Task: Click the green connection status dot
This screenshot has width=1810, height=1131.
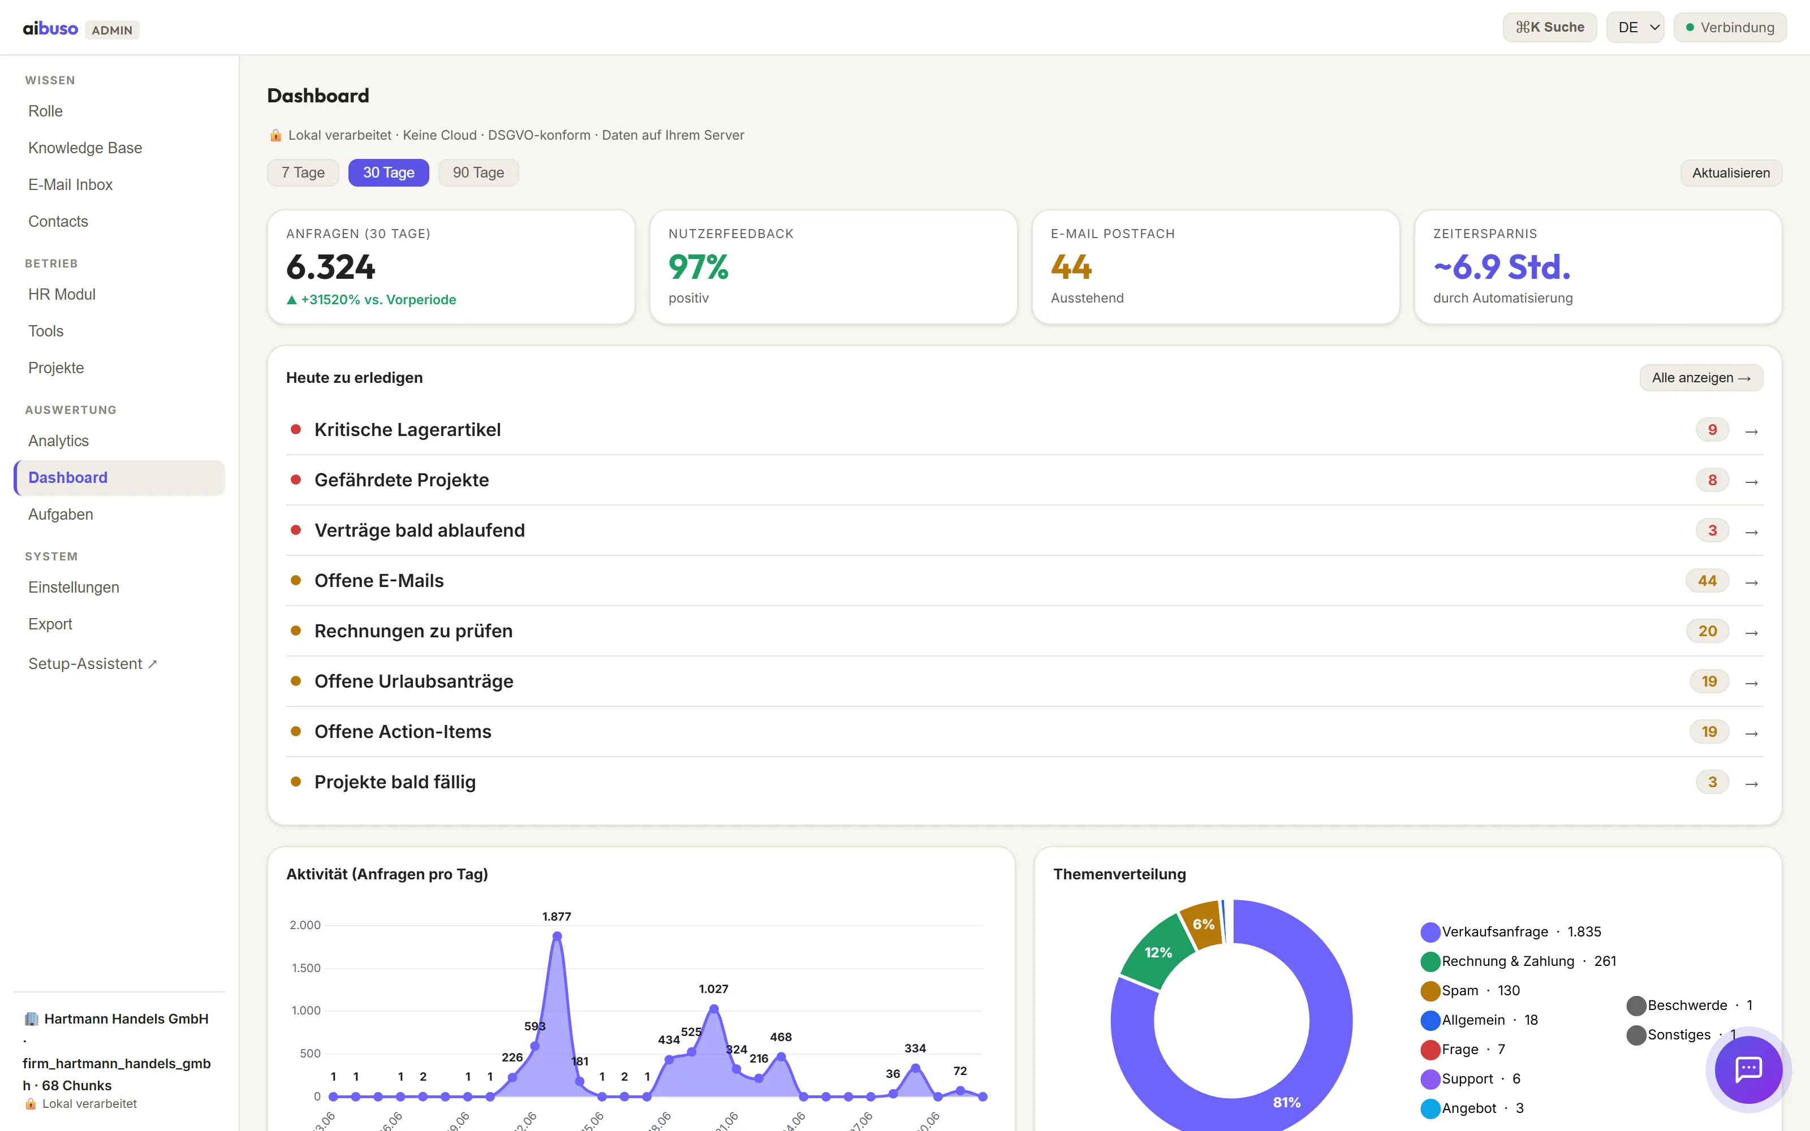Action: [1690, 28]
